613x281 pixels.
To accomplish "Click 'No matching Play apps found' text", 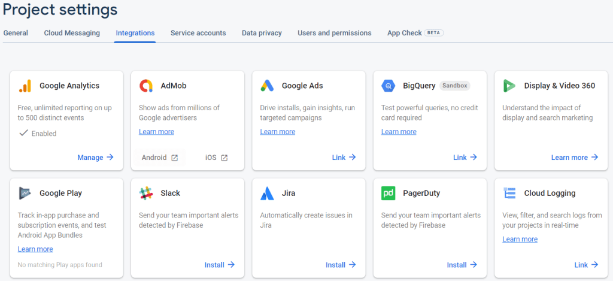I will (60, 265).
